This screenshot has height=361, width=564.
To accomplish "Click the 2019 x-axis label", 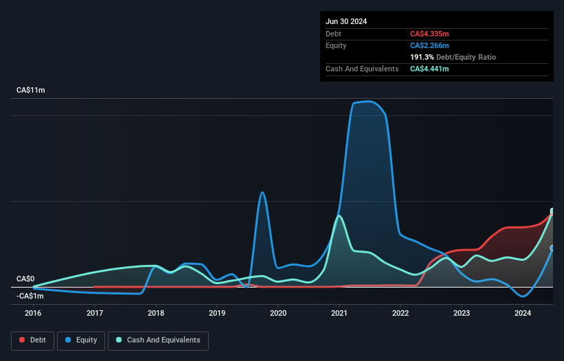I will tap(217, 313).
